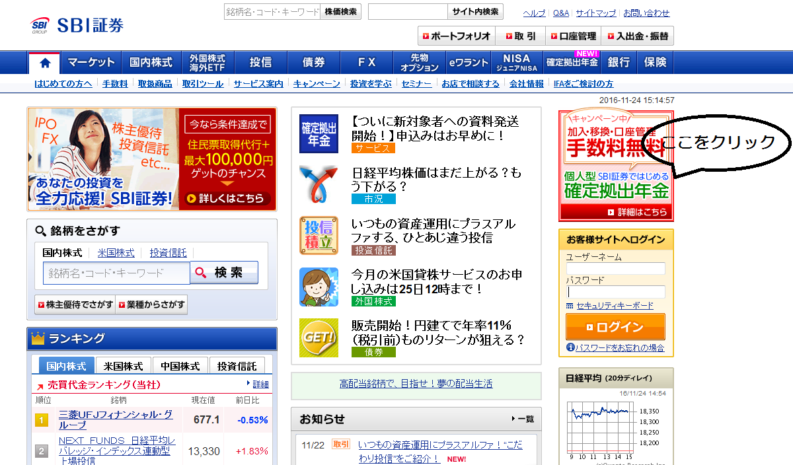Open the 投信 menu tab
This screenshot has width=793, height=465.
coord(260,63)
